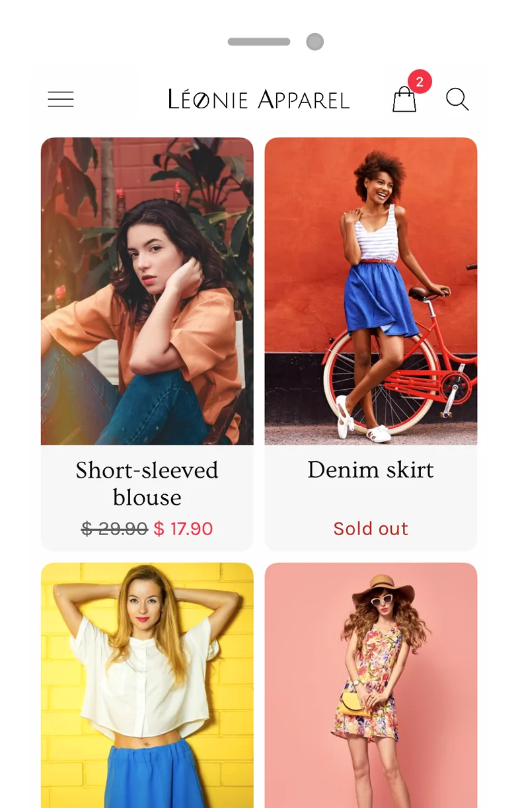Image resolution: width=518 pixels, height=808 pixels.
Task: Click the Sold out label
Action: coord(371,529)
